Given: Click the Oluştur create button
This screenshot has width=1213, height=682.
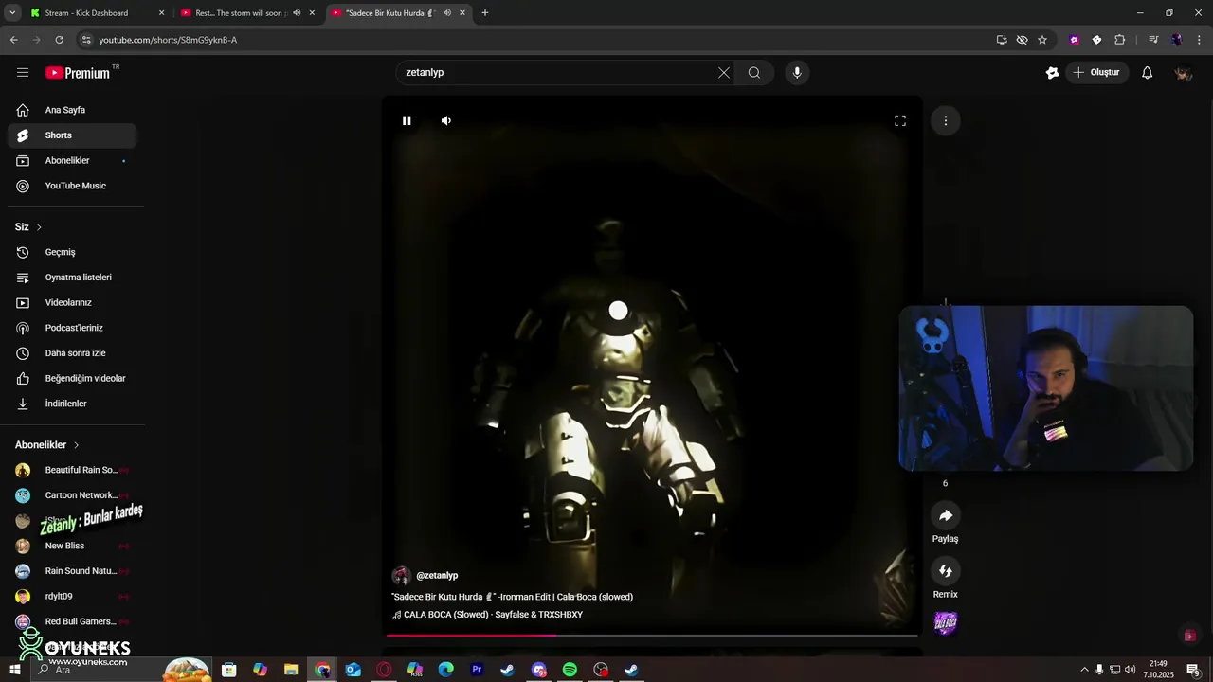Looking at the screenshot, I should pos(1096,72).
